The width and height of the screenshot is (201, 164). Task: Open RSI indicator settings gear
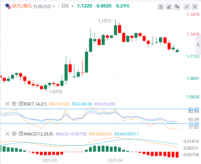coord(14,104)
